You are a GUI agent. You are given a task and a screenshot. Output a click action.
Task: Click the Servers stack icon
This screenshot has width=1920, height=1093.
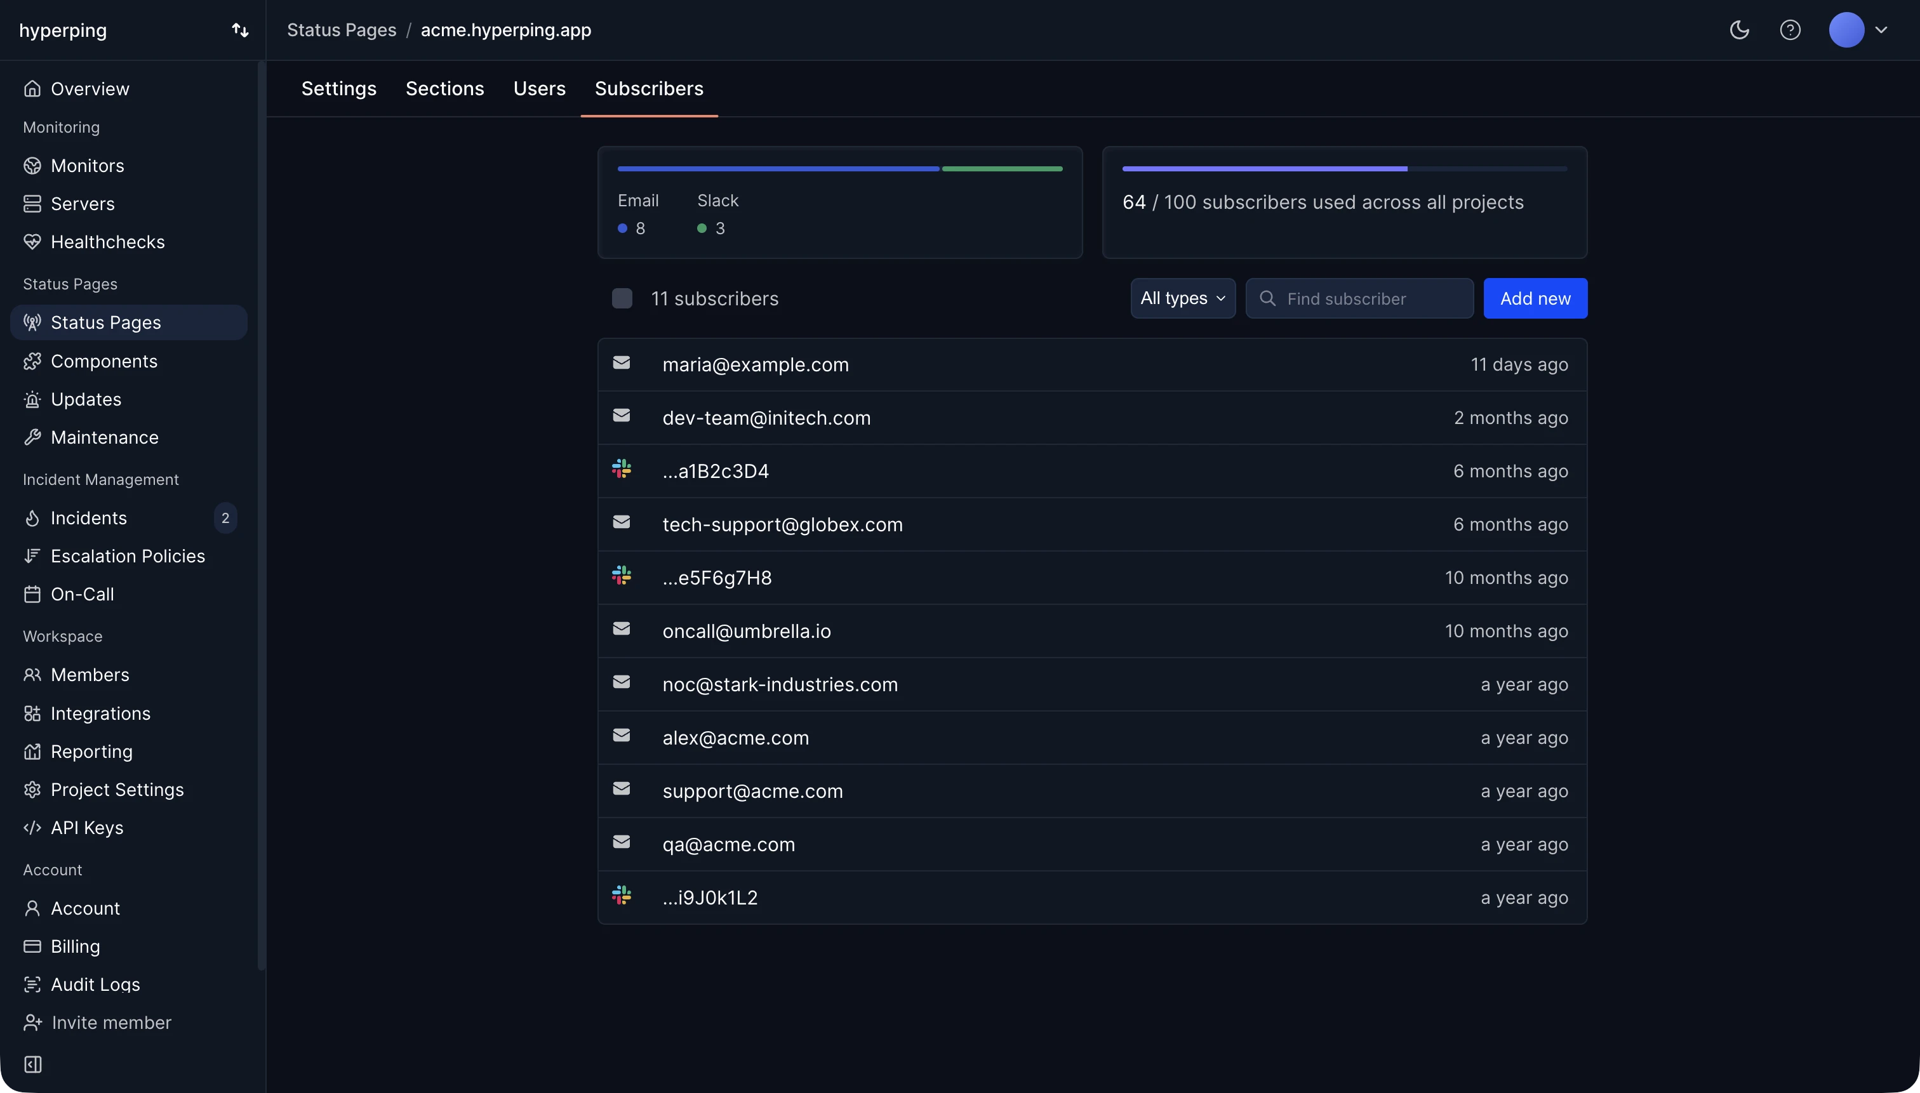pos(32,204)
